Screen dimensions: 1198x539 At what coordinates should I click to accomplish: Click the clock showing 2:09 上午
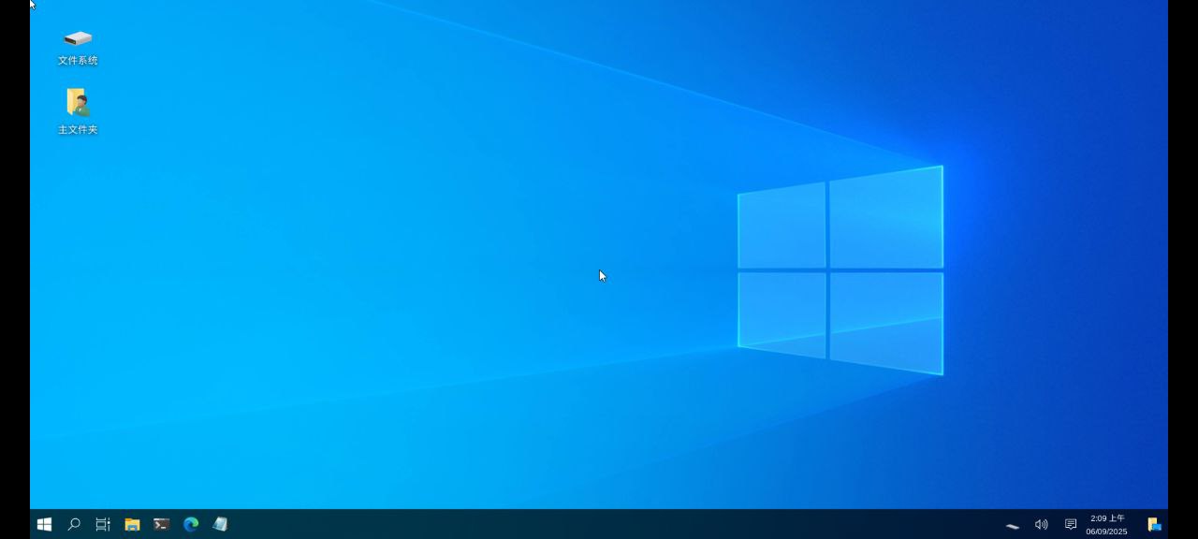(x=1107, y=524)
